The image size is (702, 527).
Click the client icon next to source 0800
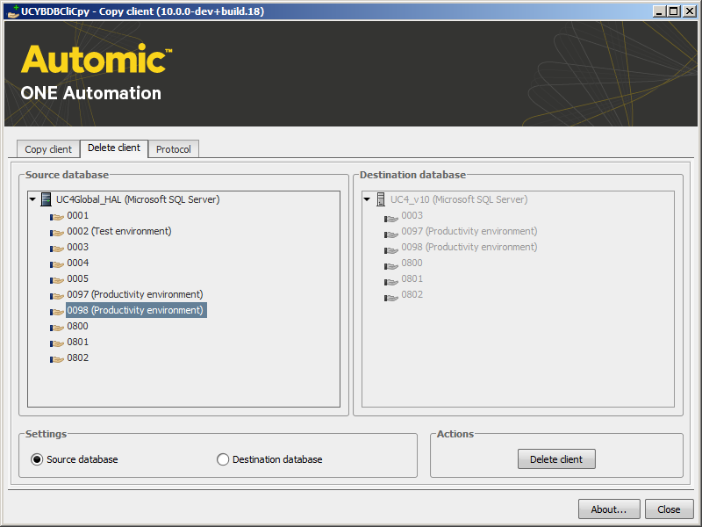(56, 328)
